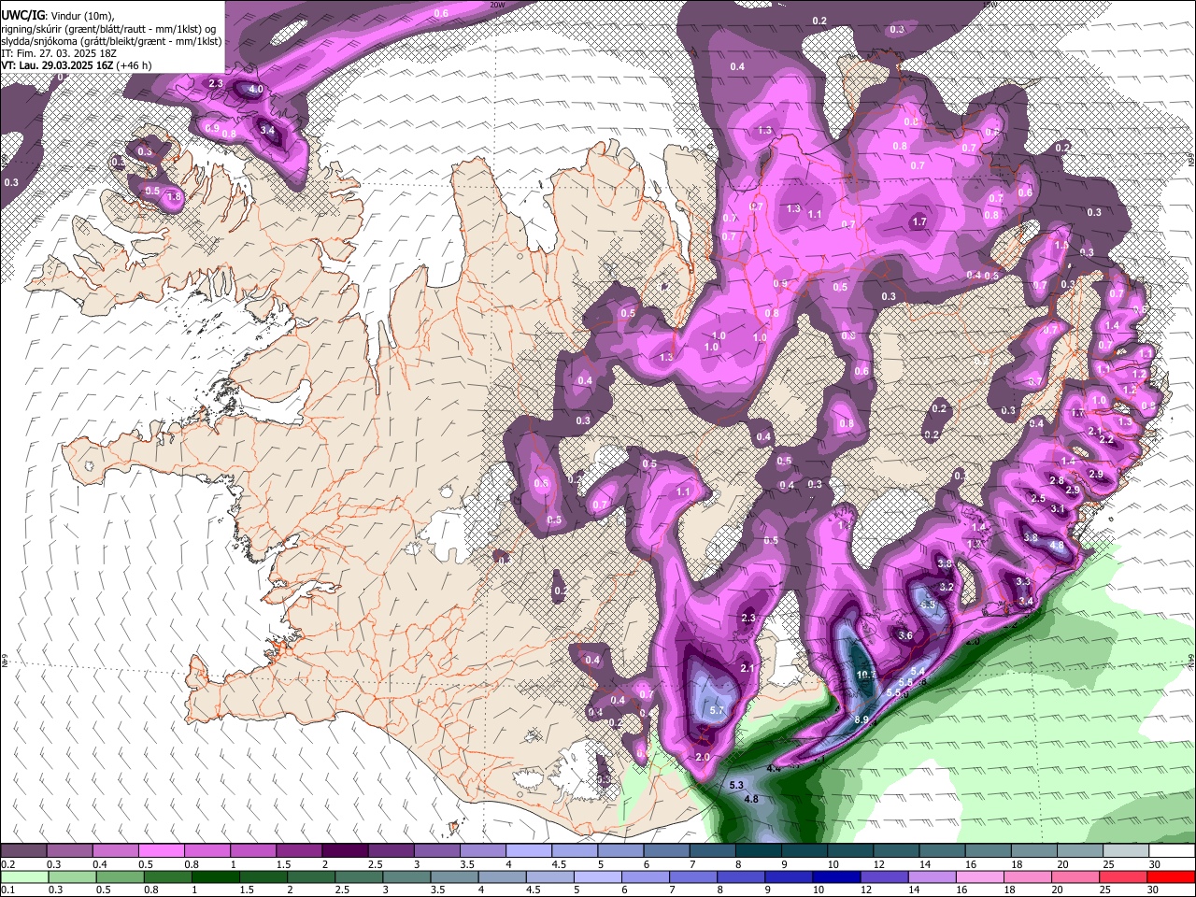Click the 8.9 precipitation value on the map
The width and height of the screenshot is (1196, 897).
coord(862,719)
